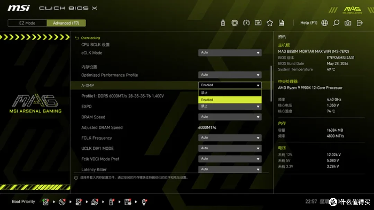Click the Optimized Performance Profile label
Viewport: 374px width, 210px height.
(x=109, y=75)
